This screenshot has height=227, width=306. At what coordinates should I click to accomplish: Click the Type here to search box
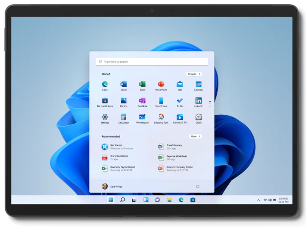pos(152,61)
